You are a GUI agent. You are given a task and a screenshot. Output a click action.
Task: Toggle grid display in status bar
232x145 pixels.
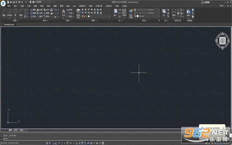click(50, 143)
